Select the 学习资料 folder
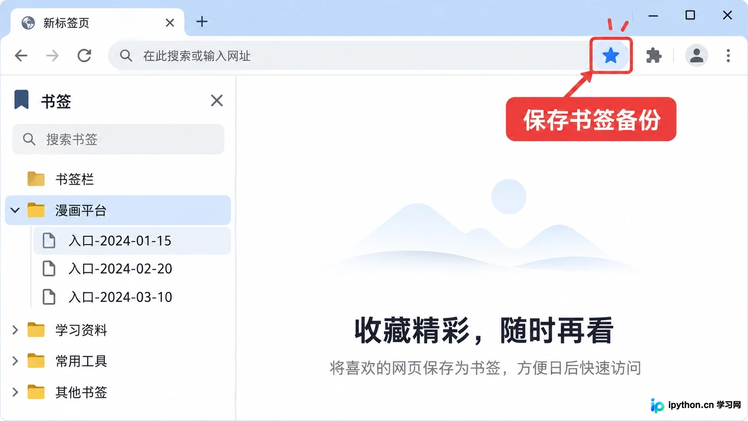Screen dimensions: 748x421 pyautogui.click(x=118, y=330)
